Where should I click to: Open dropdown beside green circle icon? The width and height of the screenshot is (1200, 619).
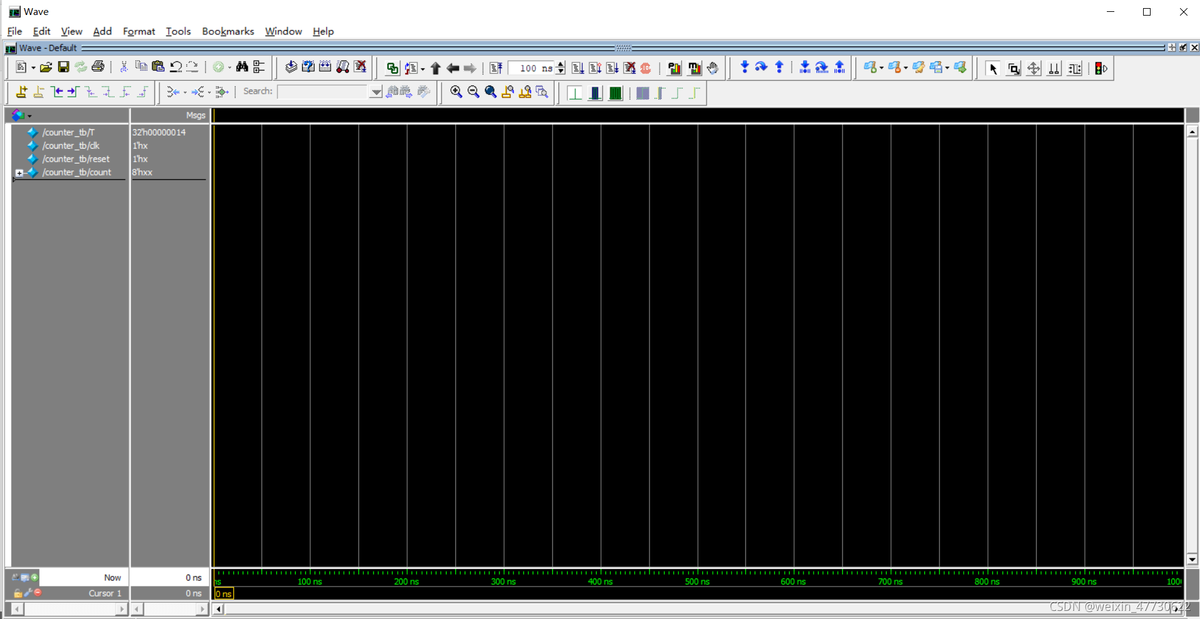point(229,67)
